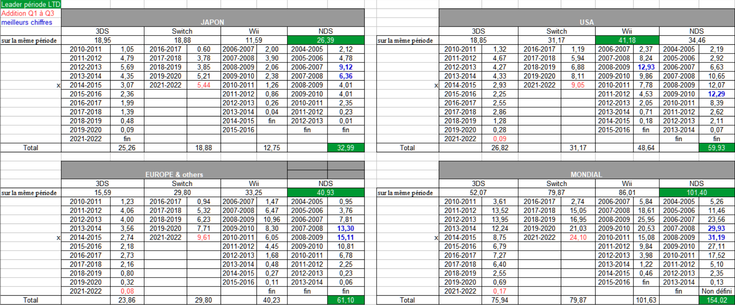Select value 8,24 in USA Wii
Viewport: 735px width, 305px height.
click(646, 58)
